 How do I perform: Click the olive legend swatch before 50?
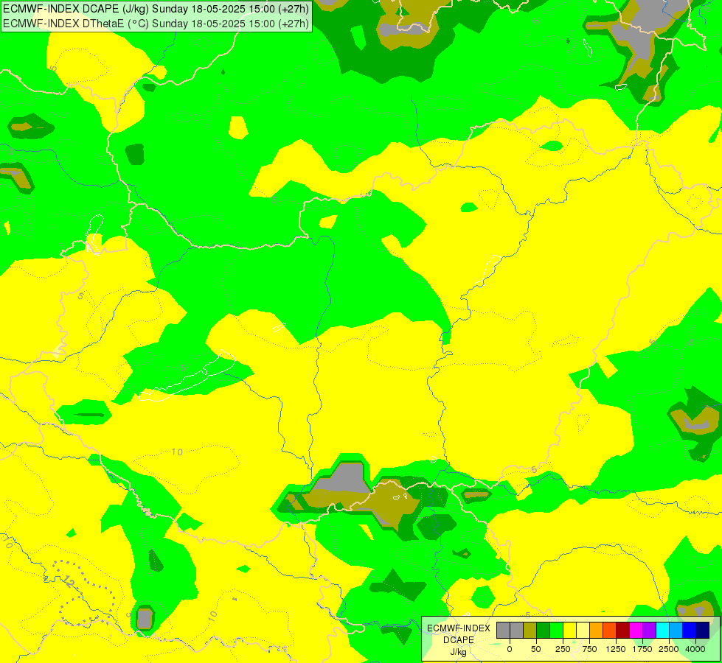(530, 631)
